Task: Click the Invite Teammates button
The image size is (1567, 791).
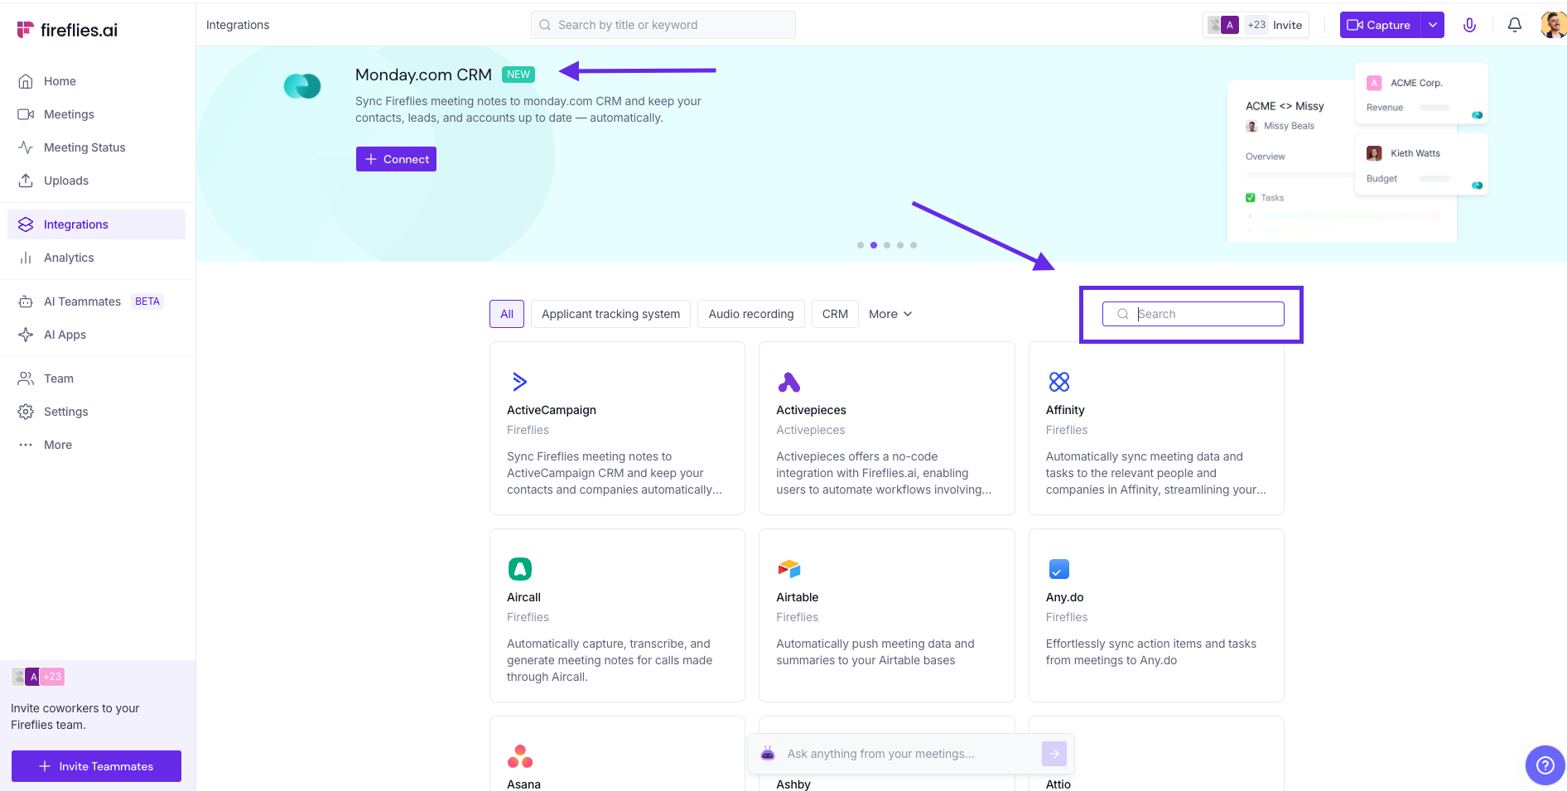Action: [96, 766]
